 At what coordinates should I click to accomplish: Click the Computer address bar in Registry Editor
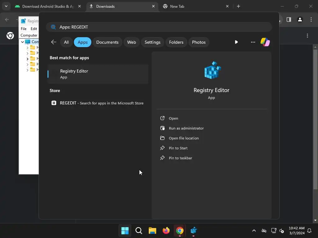point(29,35)
